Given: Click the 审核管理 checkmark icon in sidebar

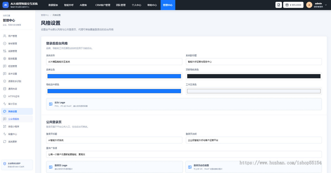Looking at the screenshot, I should coord(5,44).
